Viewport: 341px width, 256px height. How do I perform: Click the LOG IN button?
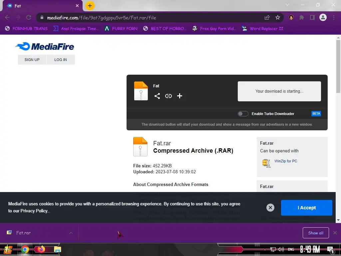[x=61, y=60]
